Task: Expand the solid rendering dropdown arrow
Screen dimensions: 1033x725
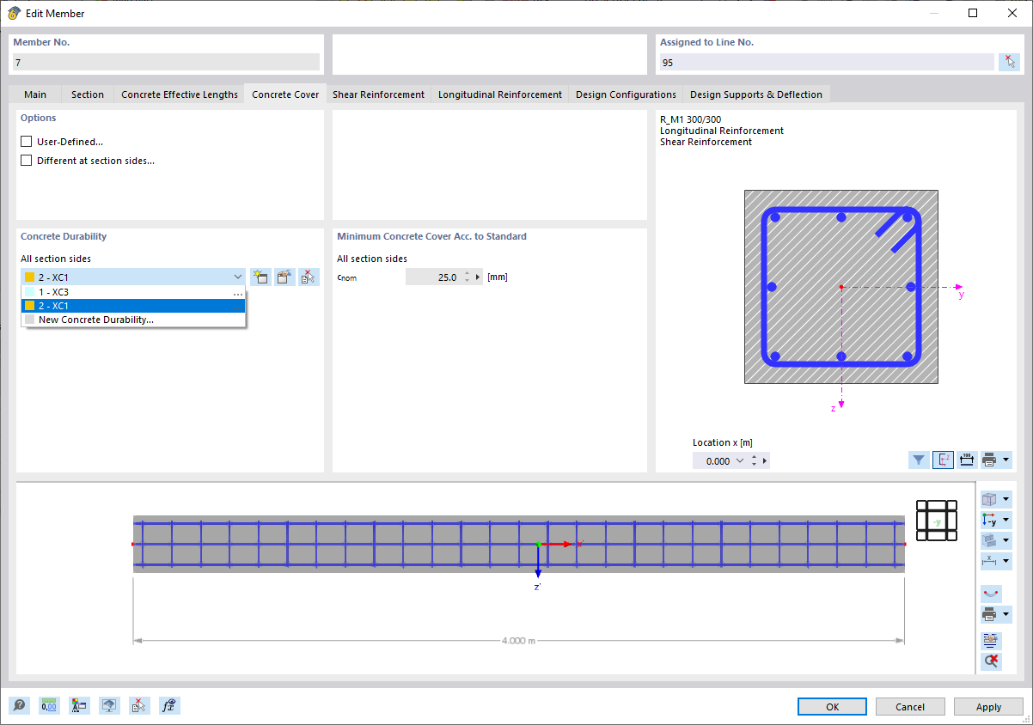Action: pos(1006,540)
